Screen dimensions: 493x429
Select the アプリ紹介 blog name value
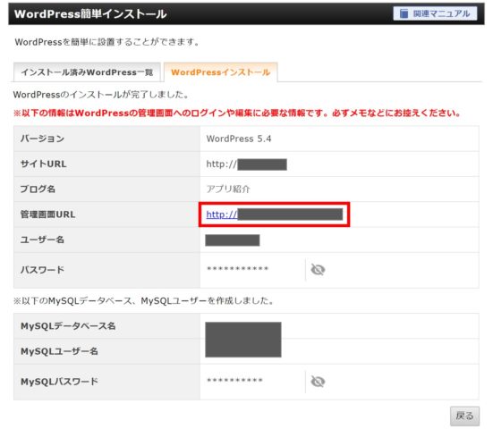[228, 189]
